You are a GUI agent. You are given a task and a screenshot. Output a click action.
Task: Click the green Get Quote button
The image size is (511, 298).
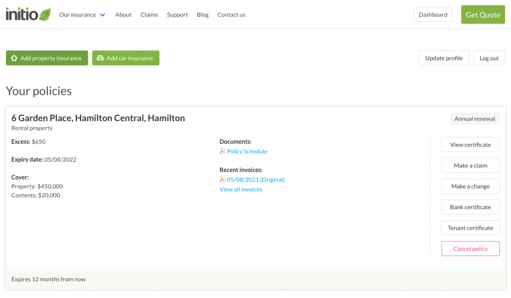point(483,14)
